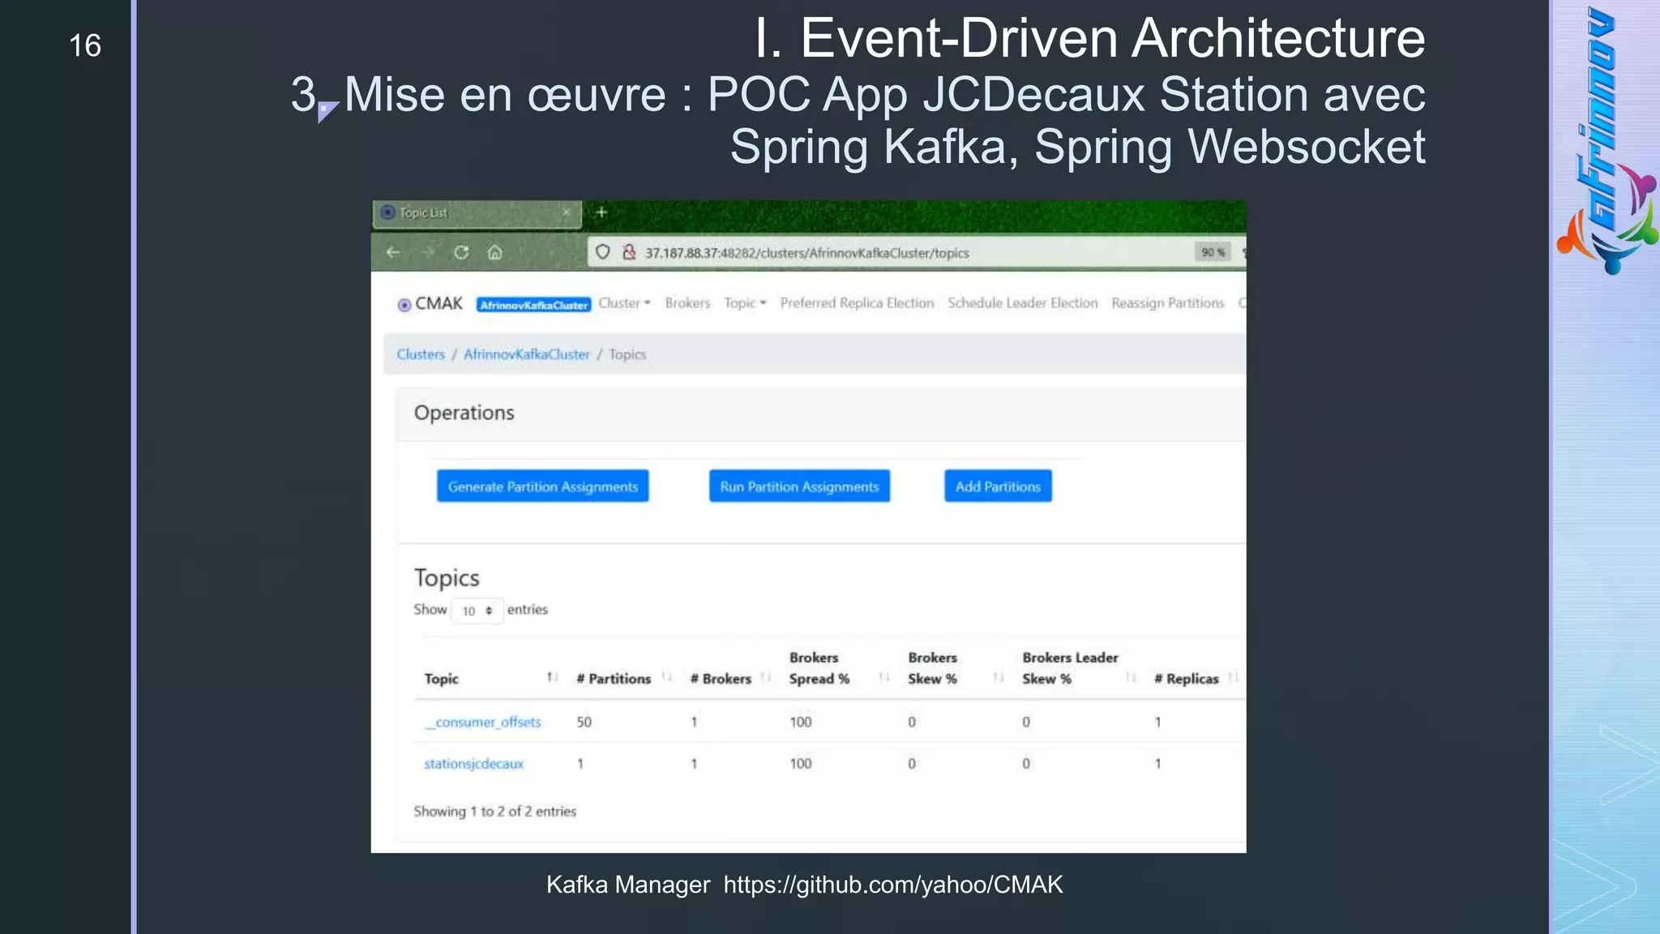This screenshot has width=1660, height=934.
Task: Open the Show entries count dropdown
Action: [x=477, y=611]
